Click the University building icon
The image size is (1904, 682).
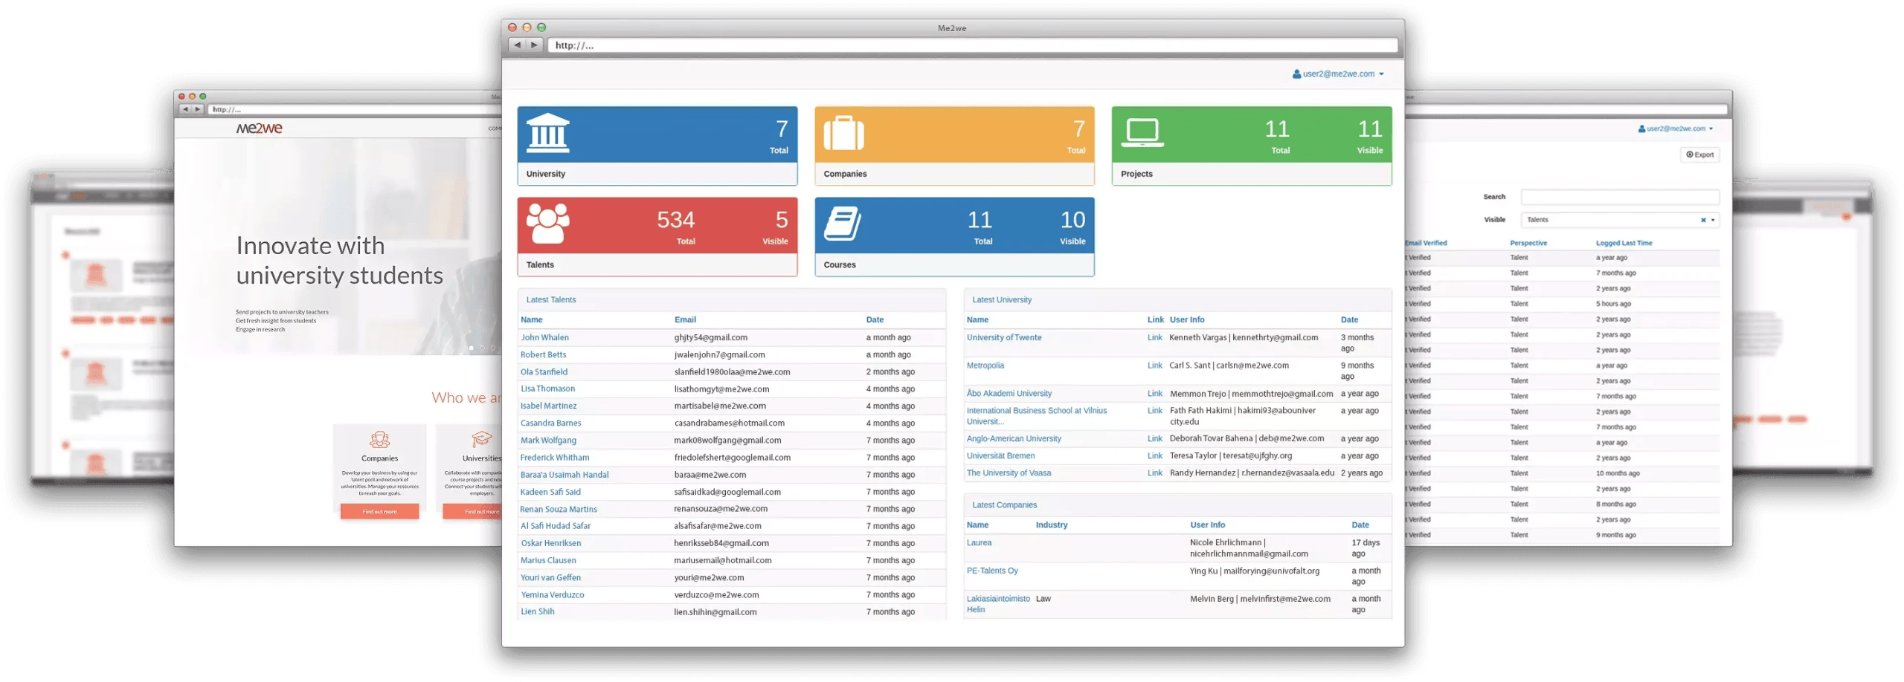coord(547,133)
